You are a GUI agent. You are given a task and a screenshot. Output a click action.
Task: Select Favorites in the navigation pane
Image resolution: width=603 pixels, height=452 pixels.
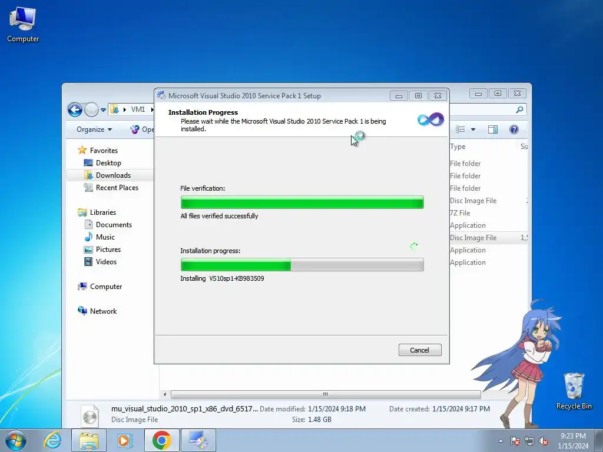[104, 150]
